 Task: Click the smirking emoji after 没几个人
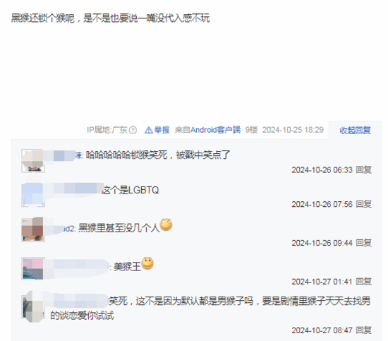(166, 225)
